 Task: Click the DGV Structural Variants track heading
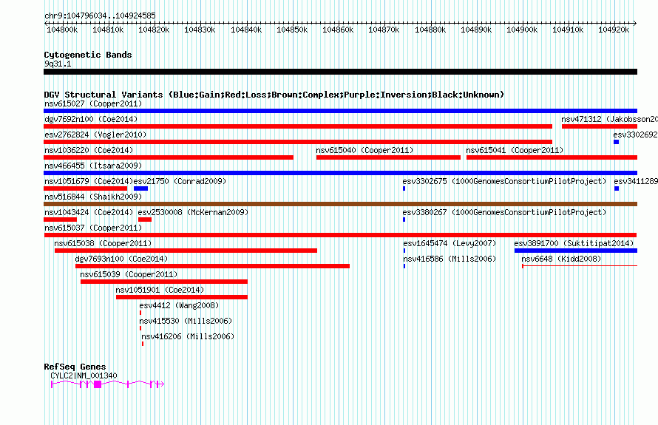tap(274, 95)
